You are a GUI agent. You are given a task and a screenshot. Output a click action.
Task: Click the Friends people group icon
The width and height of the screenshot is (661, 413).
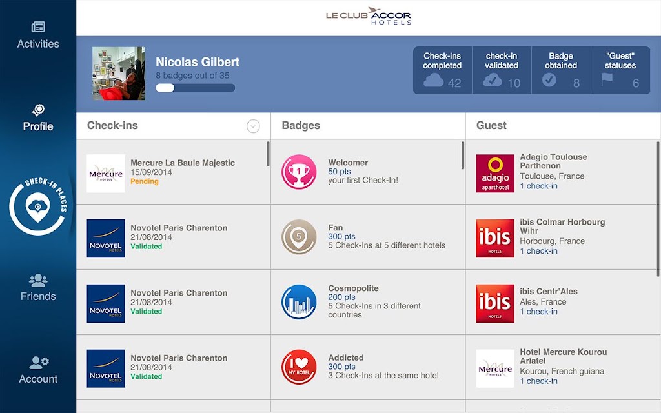click(x=38, y=280)
